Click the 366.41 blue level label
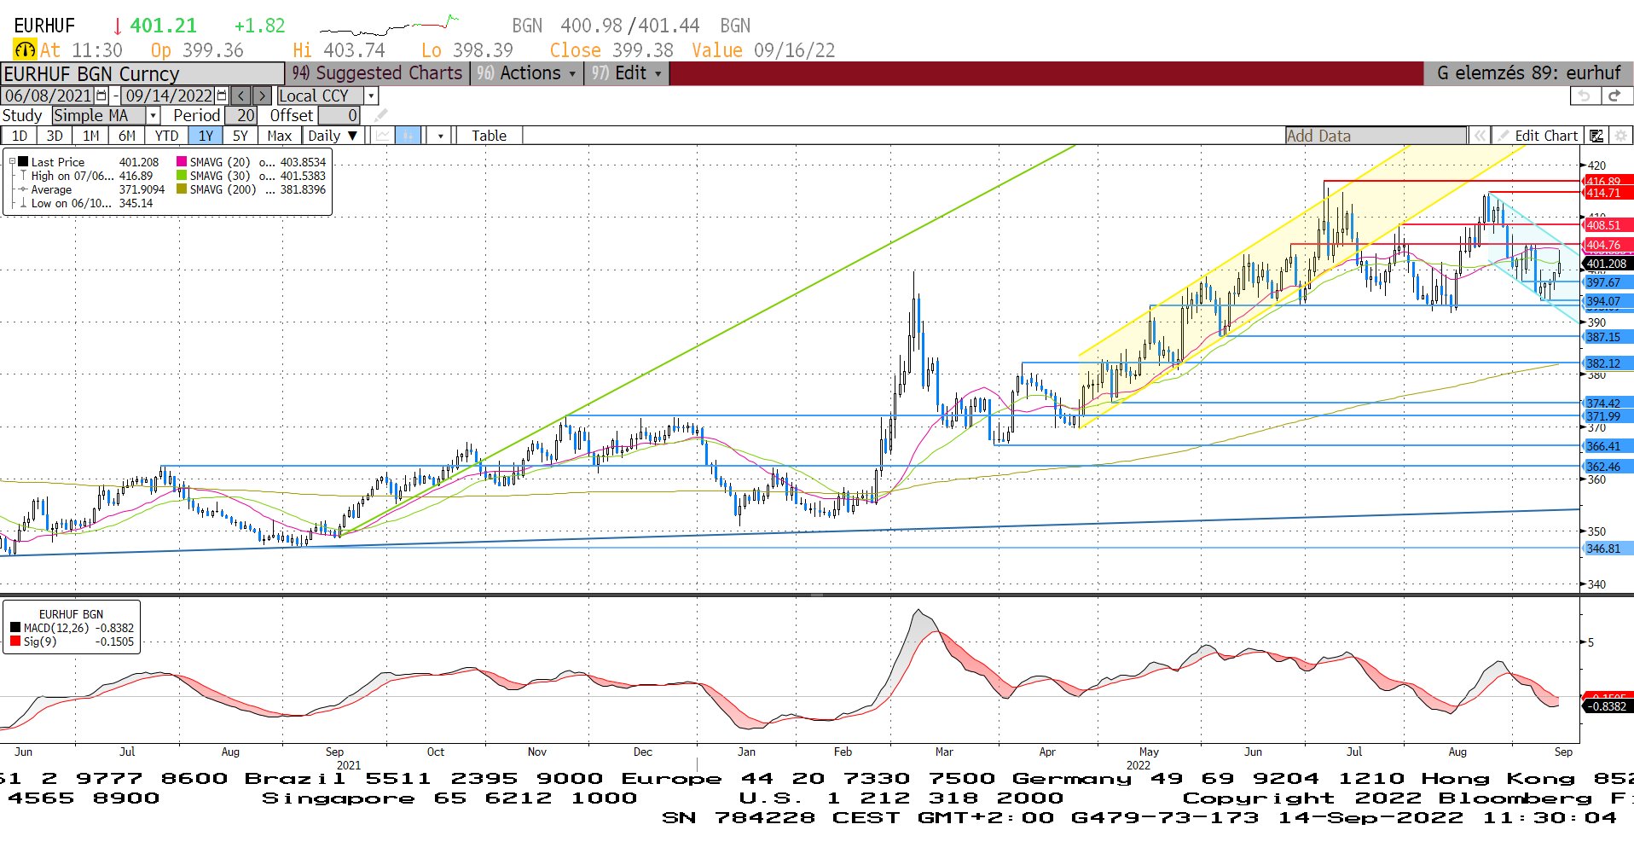This screenshot has height=865, width=1634. coord(1607,446)
